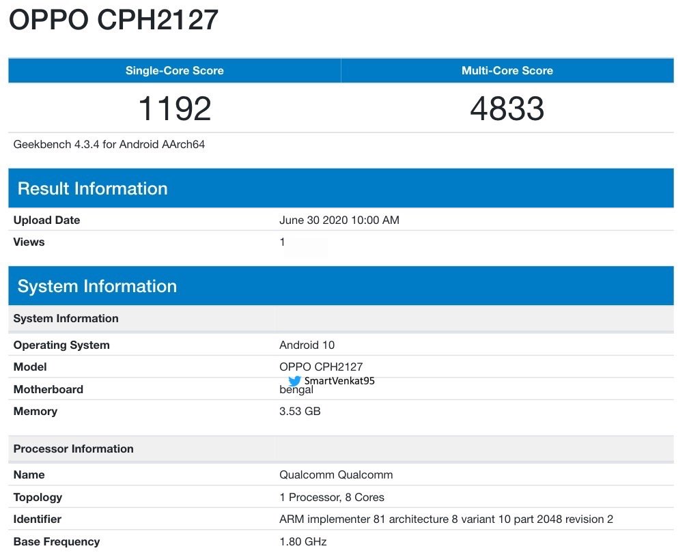Click the ARM implementer identifier value
689x555 pixels.
pos(446,519)
